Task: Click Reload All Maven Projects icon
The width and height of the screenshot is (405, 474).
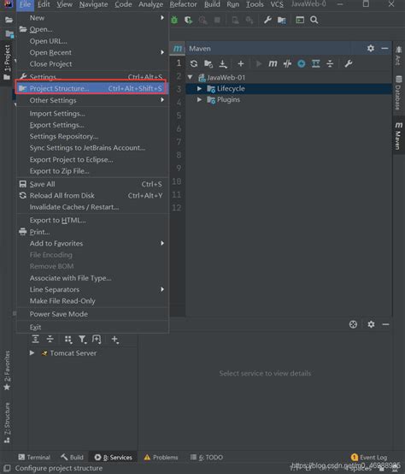Action: point(194,64)
